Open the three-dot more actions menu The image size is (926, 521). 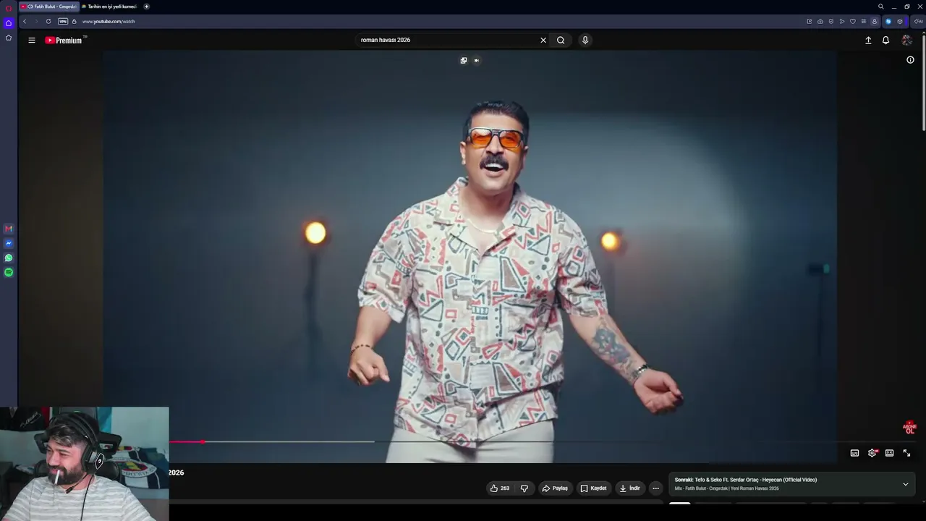pyautogui.click(x=656, y=488)
